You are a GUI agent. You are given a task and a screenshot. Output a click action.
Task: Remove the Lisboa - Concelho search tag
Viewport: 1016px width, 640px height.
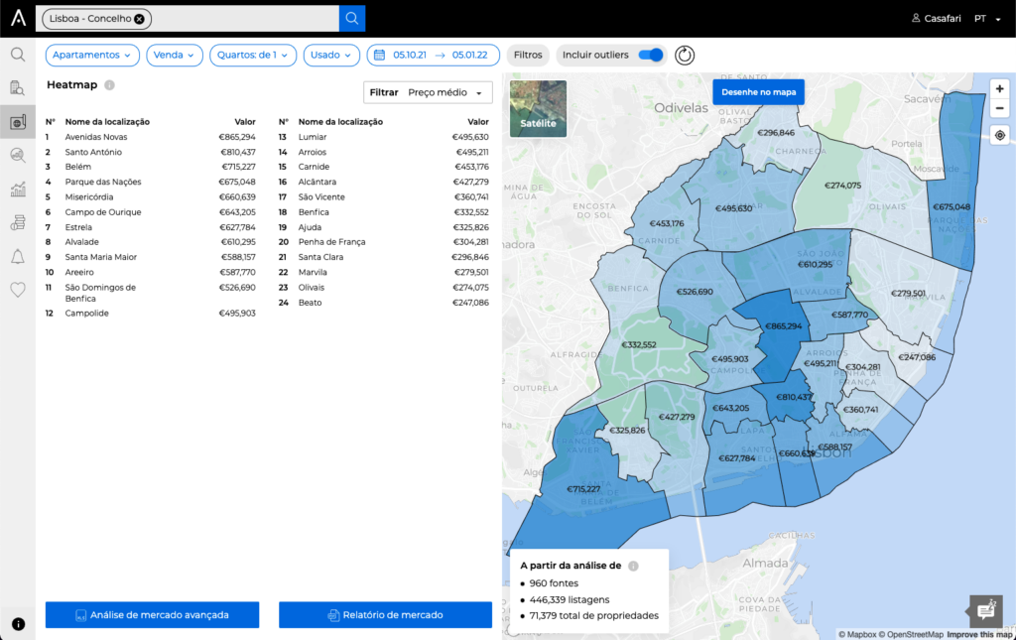(x=139, y=19)
